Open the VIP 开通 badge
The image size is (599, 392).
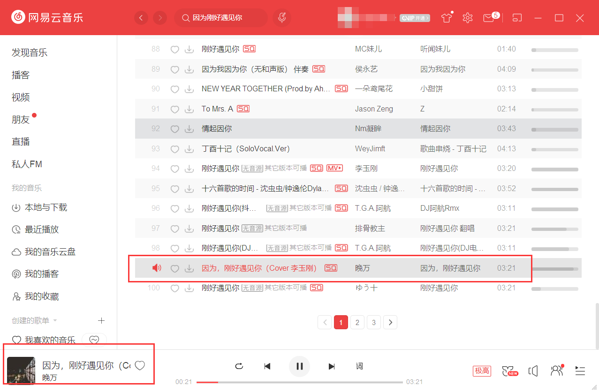(415, 18)
